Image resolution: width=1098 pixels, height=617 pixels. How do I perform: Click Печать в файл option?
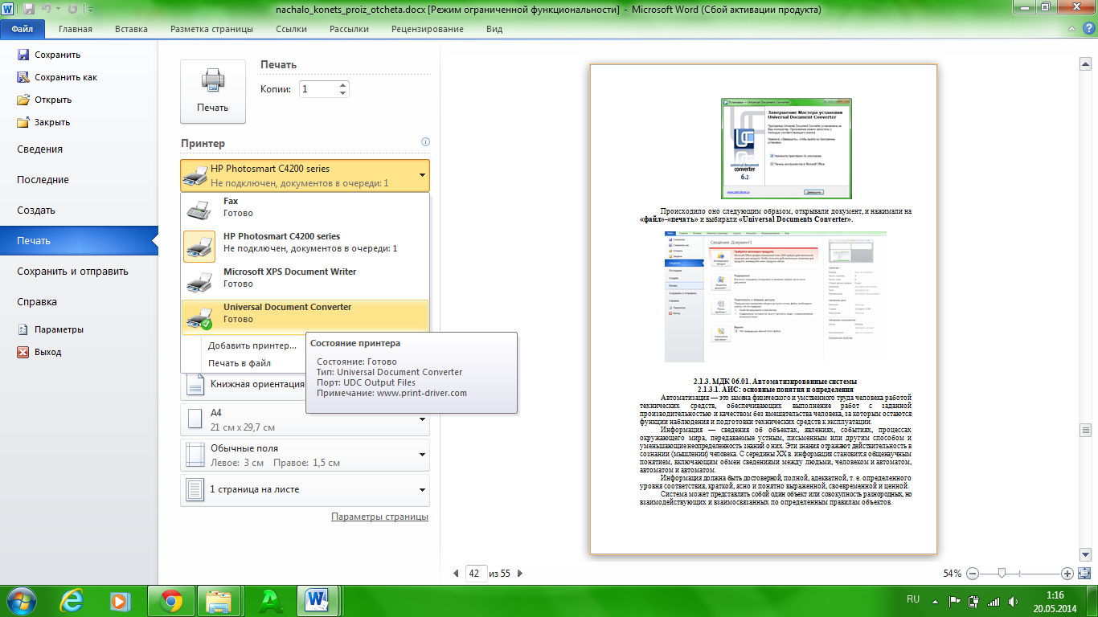240,363
